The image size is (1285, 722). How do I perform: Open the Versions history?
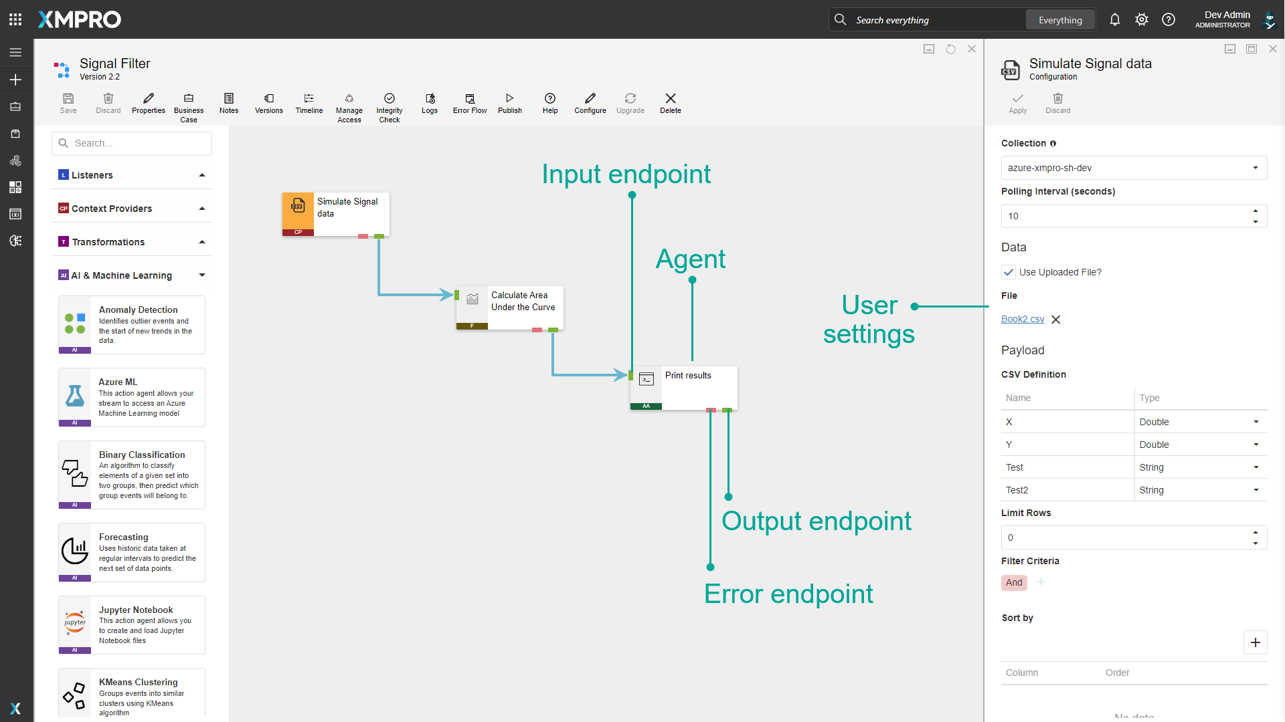pos(268,104)
